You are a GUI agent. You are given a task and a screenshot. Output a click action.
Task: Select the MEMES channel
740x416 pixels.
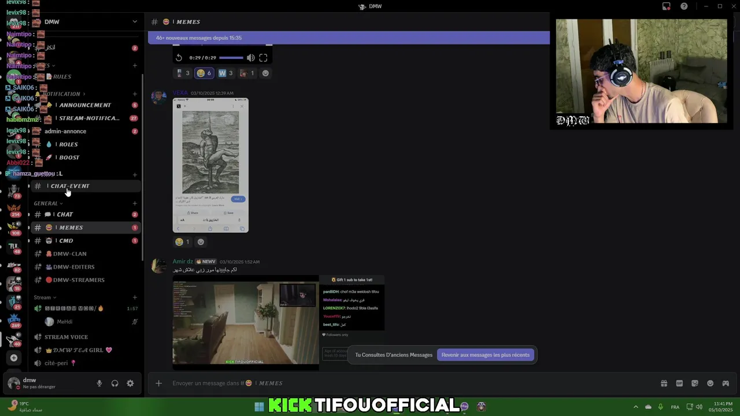(x=86, y=228)
